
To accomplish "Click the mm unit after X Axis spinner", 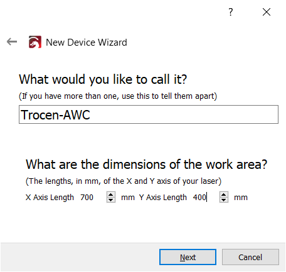I will point(128,198).
